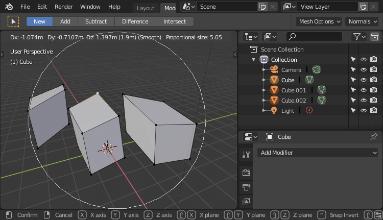Hide Cube.001 in viewport eye icon
The height and width of the screenshot is (220, 383).
(x=364, y=90)
